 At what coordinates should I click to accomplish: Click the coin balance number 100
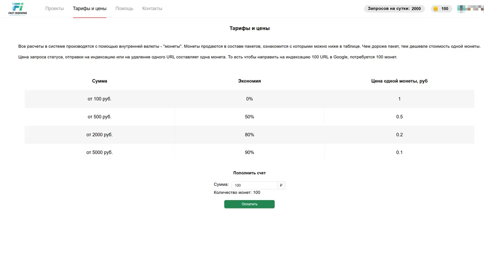coord(445,9)
